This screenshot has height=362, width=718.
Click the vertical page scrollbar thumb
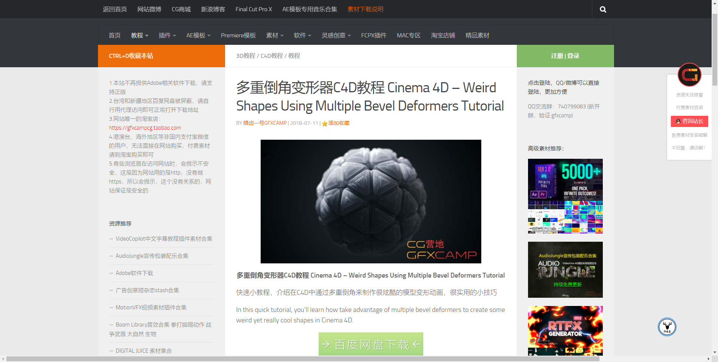715,50
